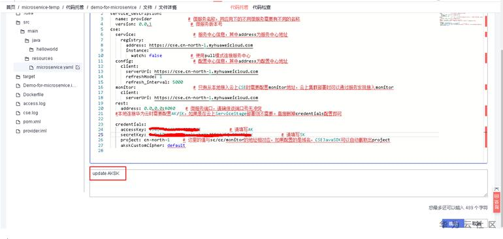503x239 pixels.
Task: Open the src folder in file tree
Action: coord(26,22)
